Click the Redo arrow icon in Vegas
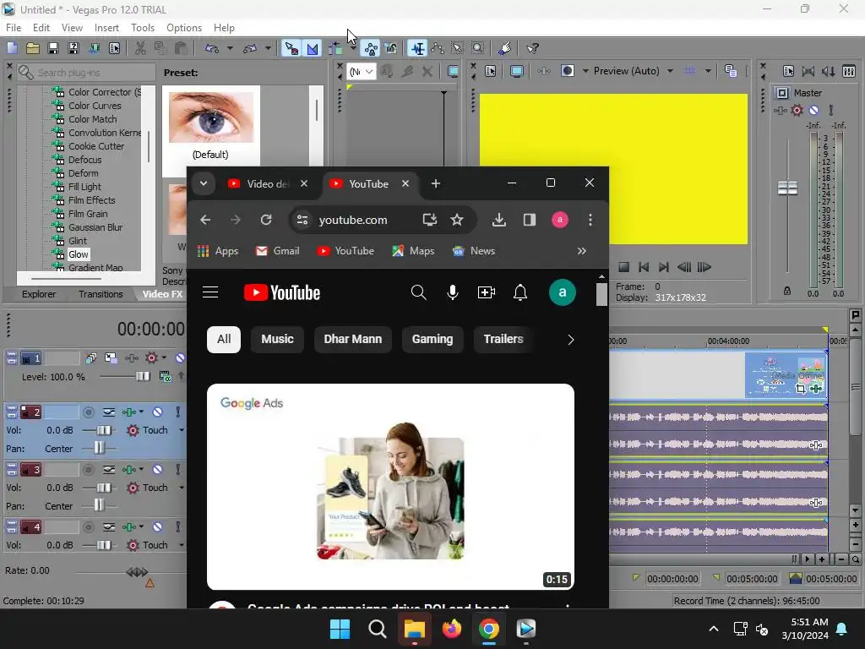Screen dimensions: 865x649 coord(250,48)
